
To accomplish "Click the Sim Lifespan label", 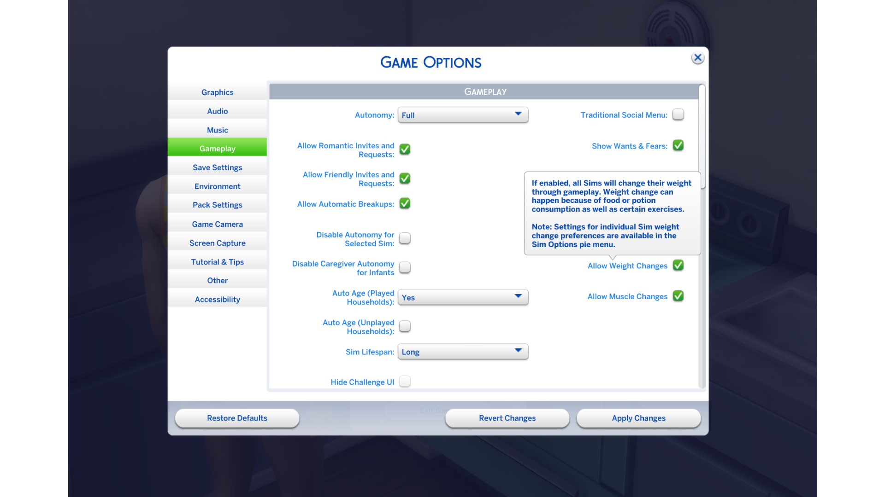I will coord(370,352).
